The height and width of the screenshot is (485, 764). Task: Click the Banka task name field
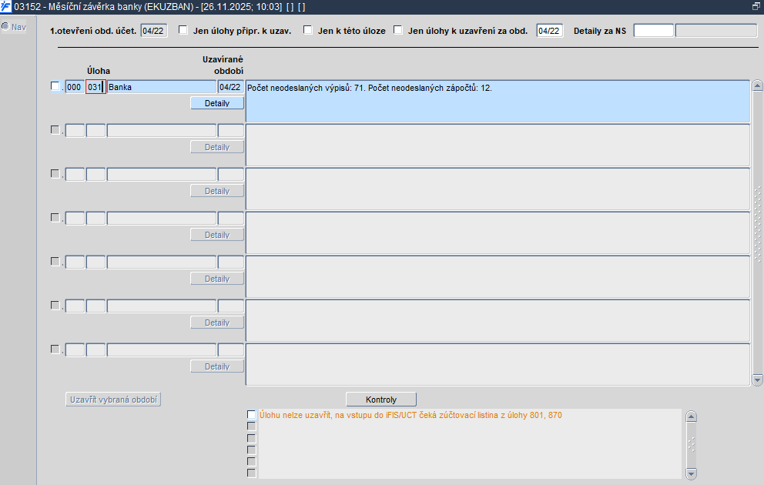point(161,87)
